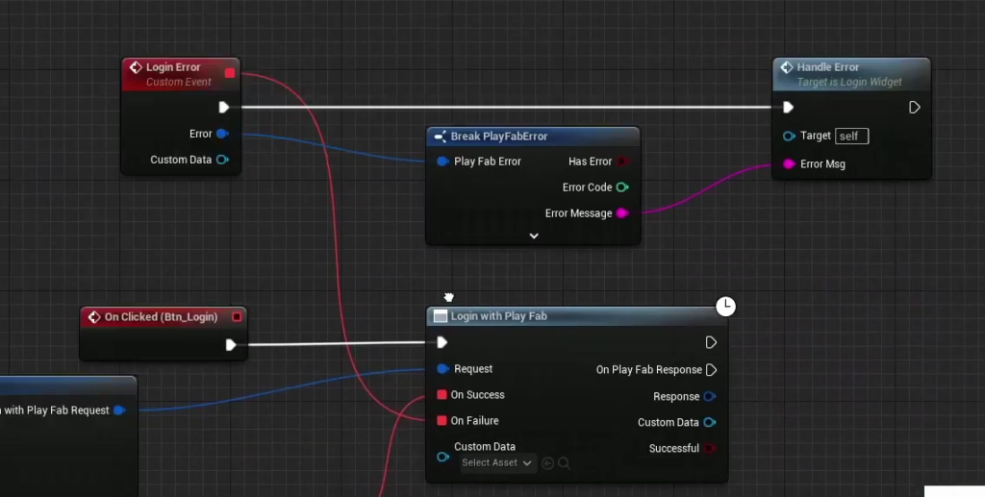The height and width of the screenshot is (497, 985).
Task: Select the Handle Error node header
Action: [851, 74]
